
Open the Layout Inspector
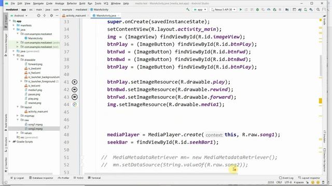pyautogui.click(x=309, y=178)
